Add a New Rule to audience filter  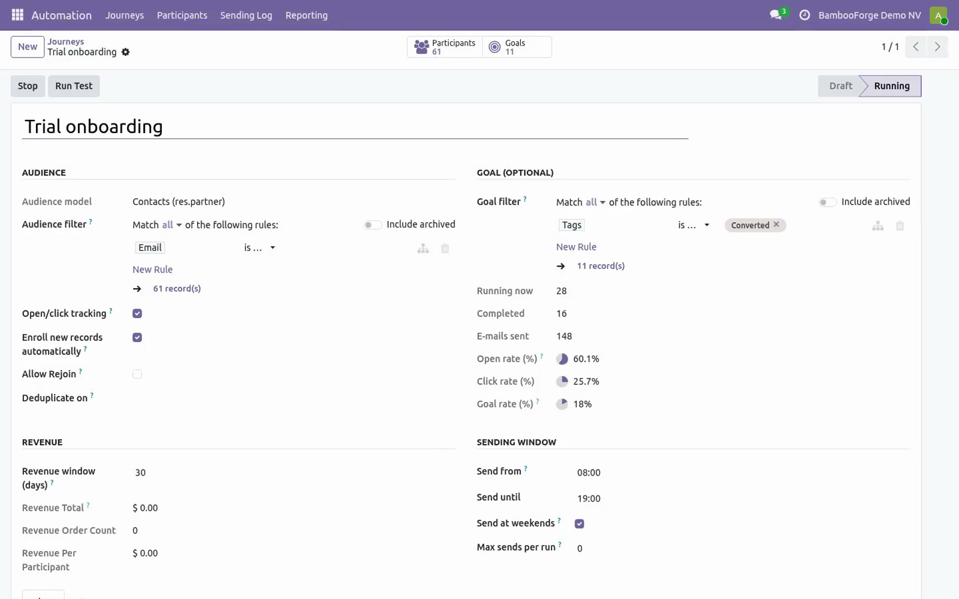(x=152, y=270)
